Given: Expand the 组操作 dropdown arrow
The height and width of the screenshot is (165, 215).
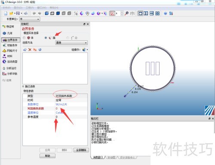Looking at the screenshot, I should pos(87,50).
